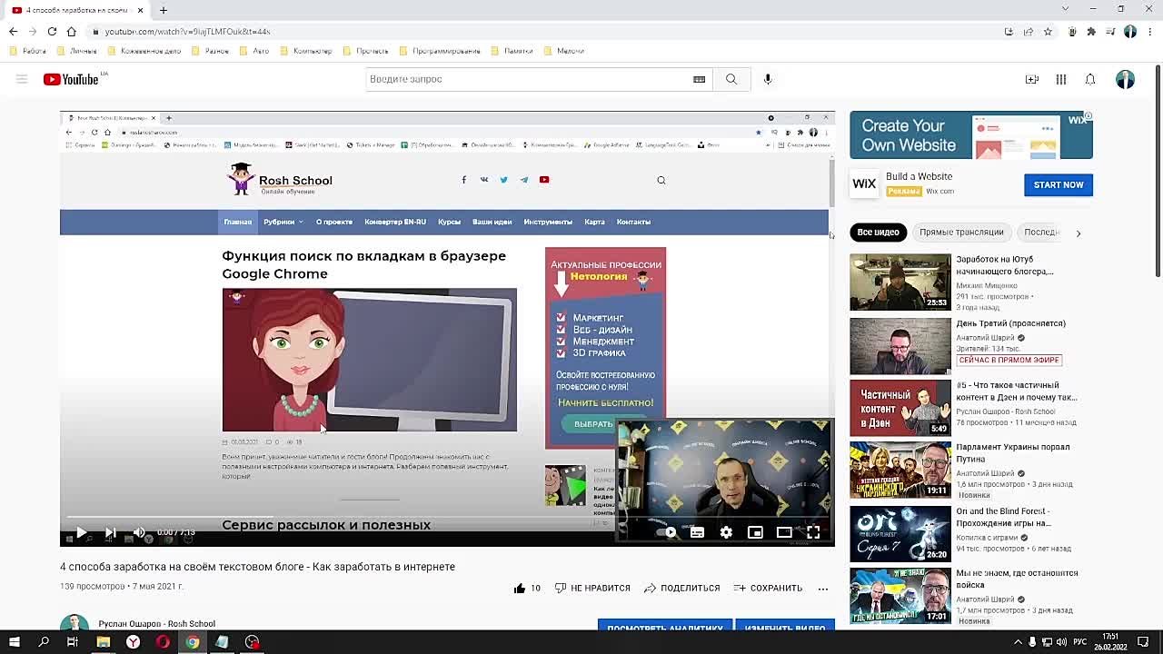This screenshot has height=654, width=1163.
Task: Play the YouTube video
Action: [81, 533]
